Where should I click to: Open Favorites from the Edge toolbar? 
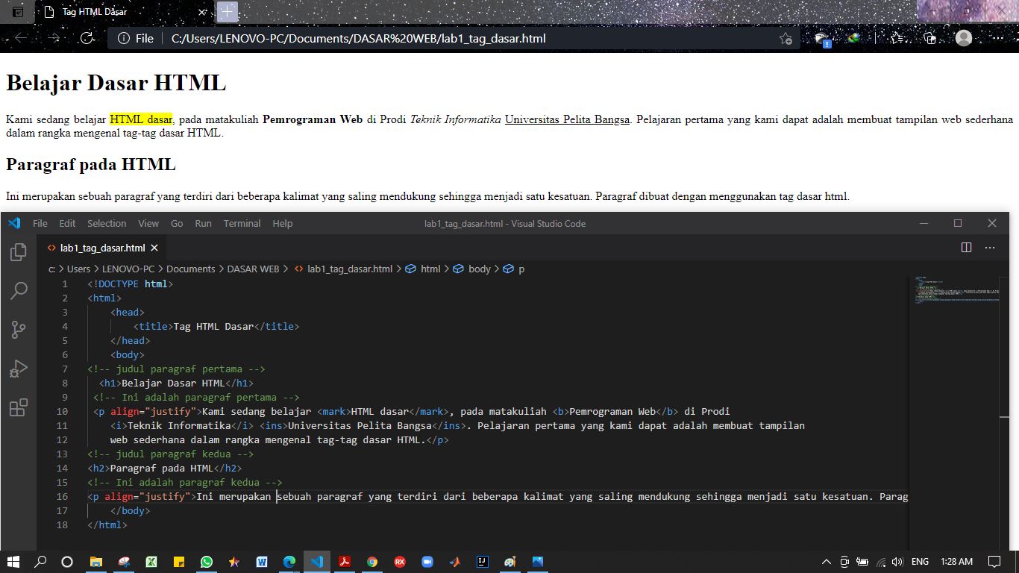tap(894, 38)
